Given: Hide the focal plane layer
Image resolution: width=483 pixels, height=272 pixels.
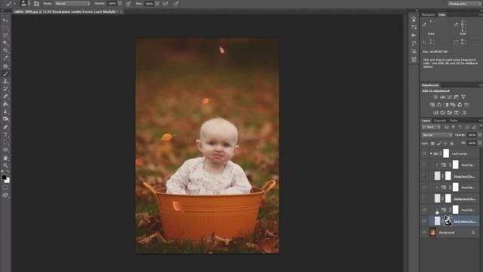Looking at the screenshot, I should tap(424, 221).
